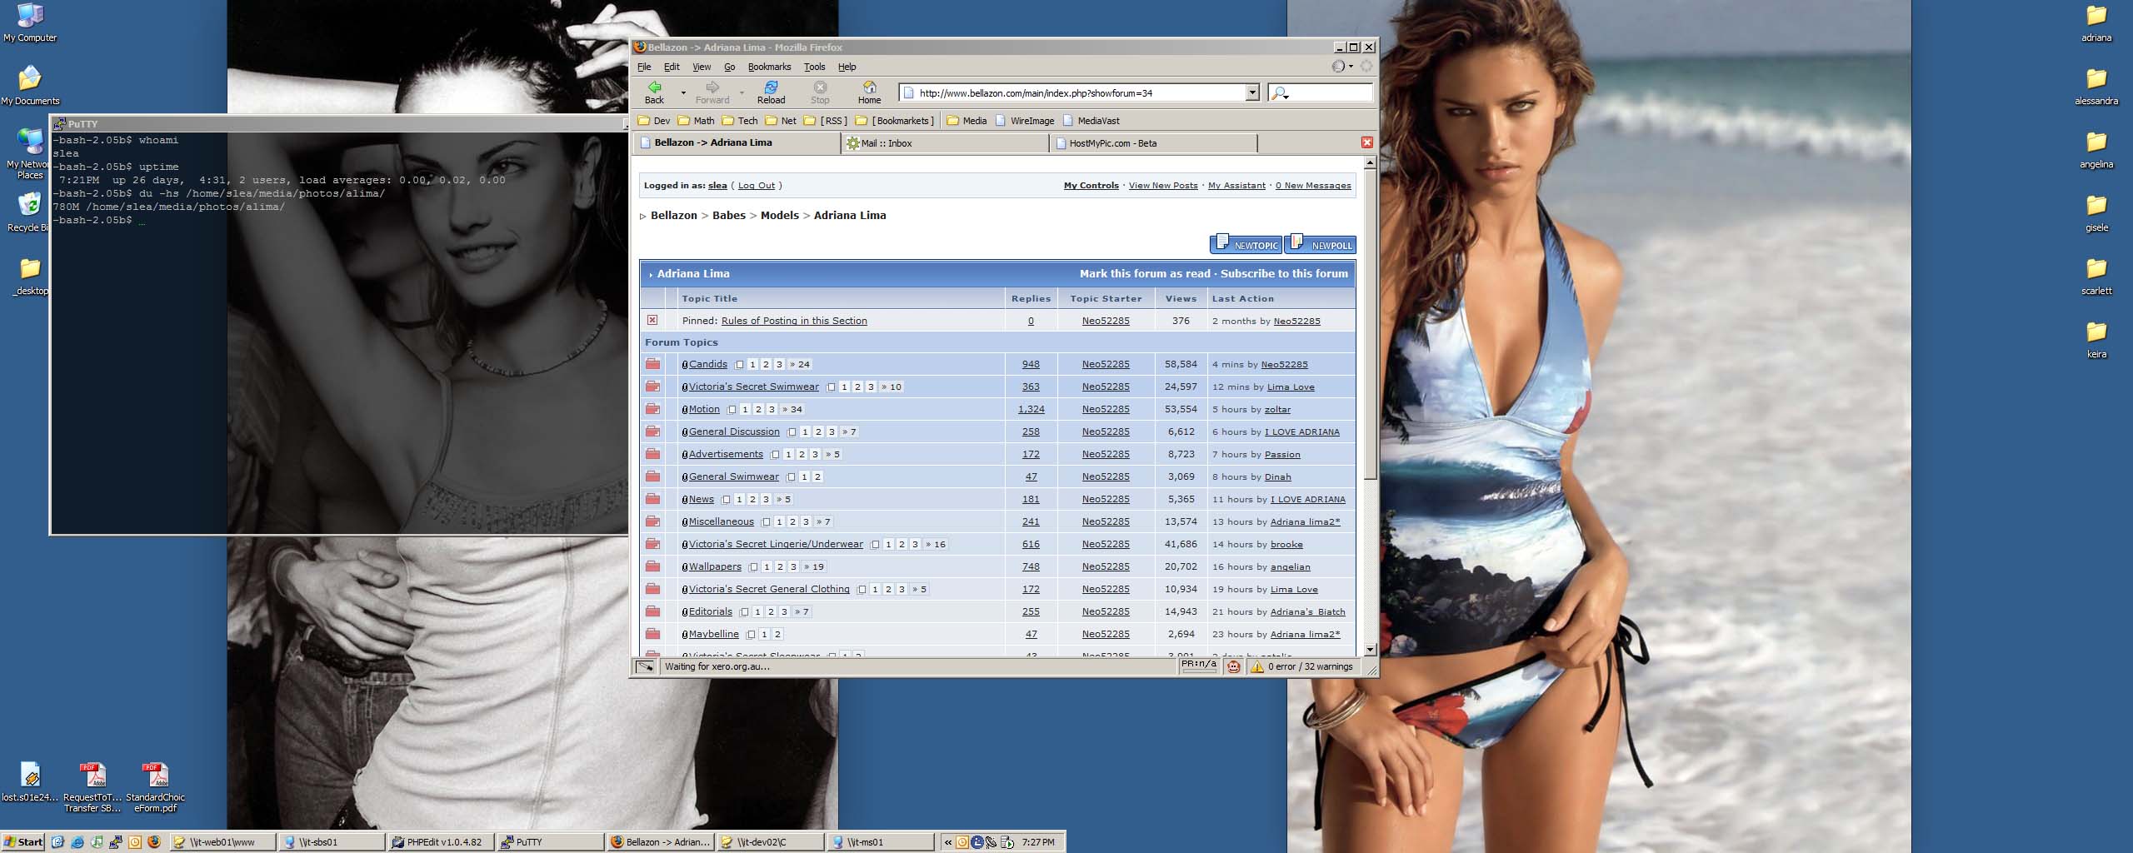Open the StandardChoiceForm.pdf desktop file
The width and height of the screenshot is (2133, 853).
[155, 776]
